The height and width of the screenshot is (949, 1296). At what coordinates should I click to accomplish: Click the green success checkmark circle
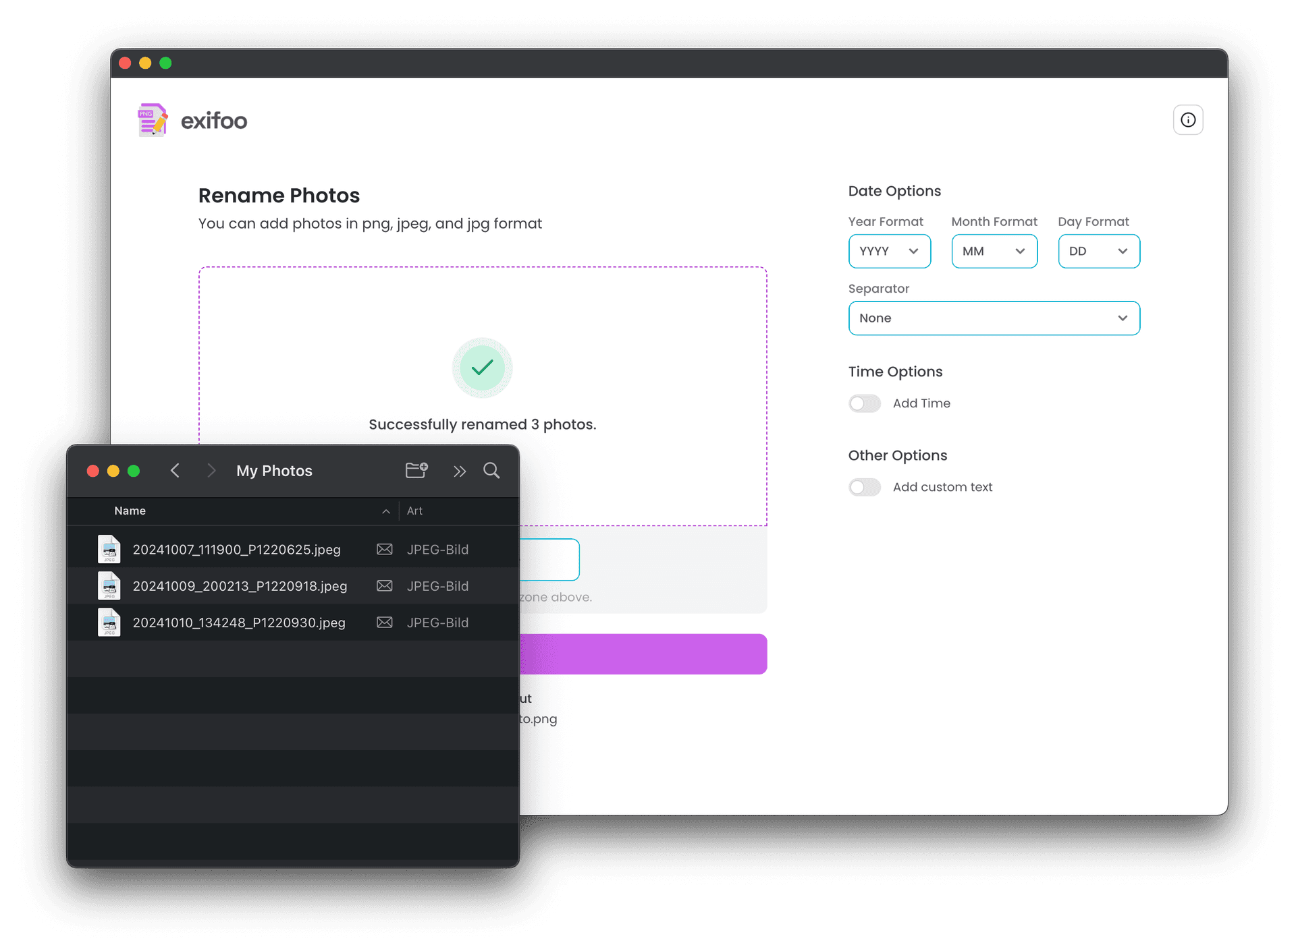coord(482,368)
